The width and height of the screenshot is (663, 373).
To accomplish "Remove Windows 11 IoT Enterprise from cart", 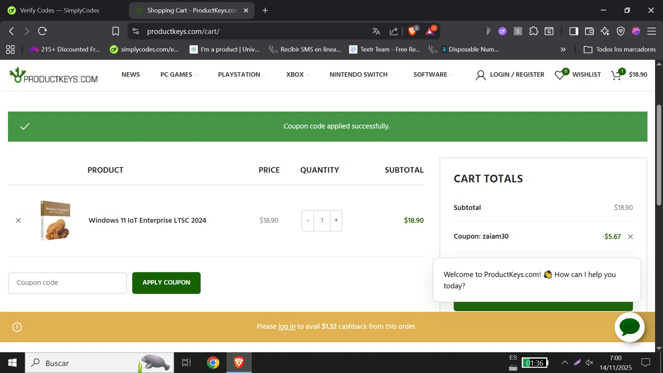I will 18,220.
